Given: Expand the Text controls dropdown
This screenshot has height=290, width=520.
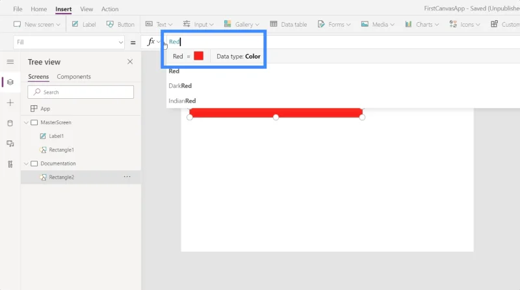Looking at the screenshot, I should [159, 24].
